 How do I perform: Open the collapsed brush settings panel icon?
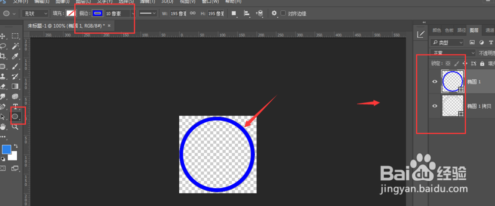pos(420,35)
